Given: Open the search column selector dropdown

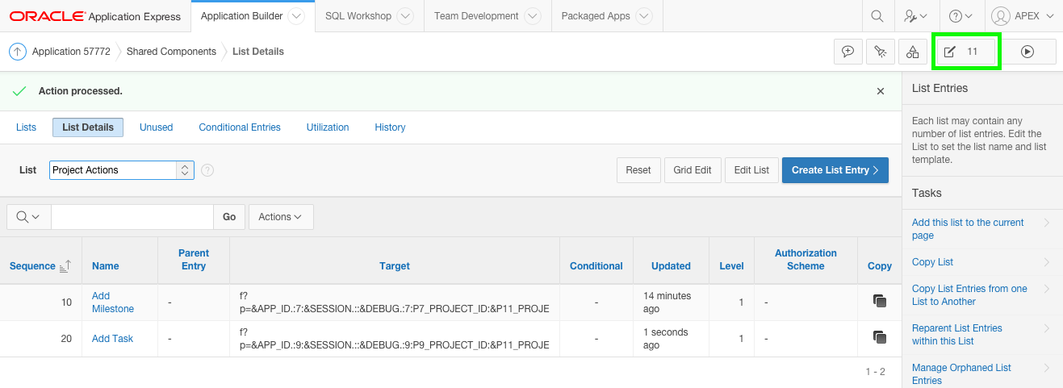Looking at the screenshot, I should tap(28, 217).
